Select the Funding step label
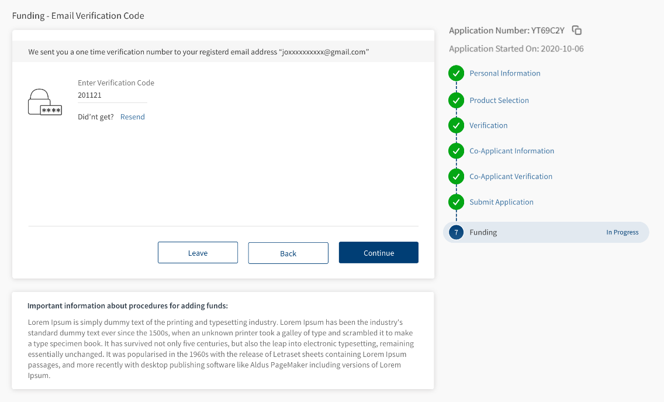664x402 pixels. click(x=483, y=232)
